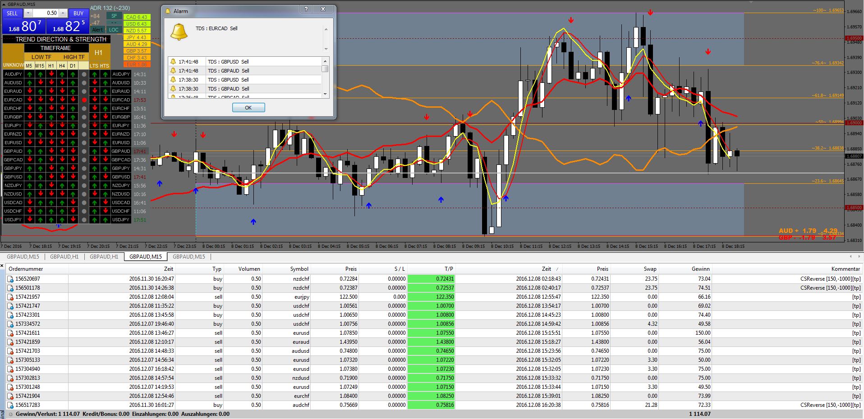Click the CAD 6.43 currency strength box
864x419 pixels.
[x=137, y=17]
